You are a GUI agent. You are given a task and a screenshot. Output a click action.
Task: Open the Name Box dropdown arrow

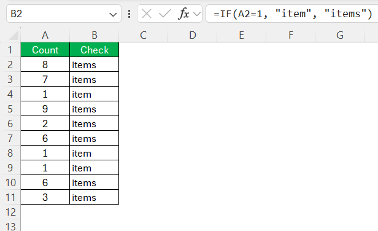click(x=113, y=15)
